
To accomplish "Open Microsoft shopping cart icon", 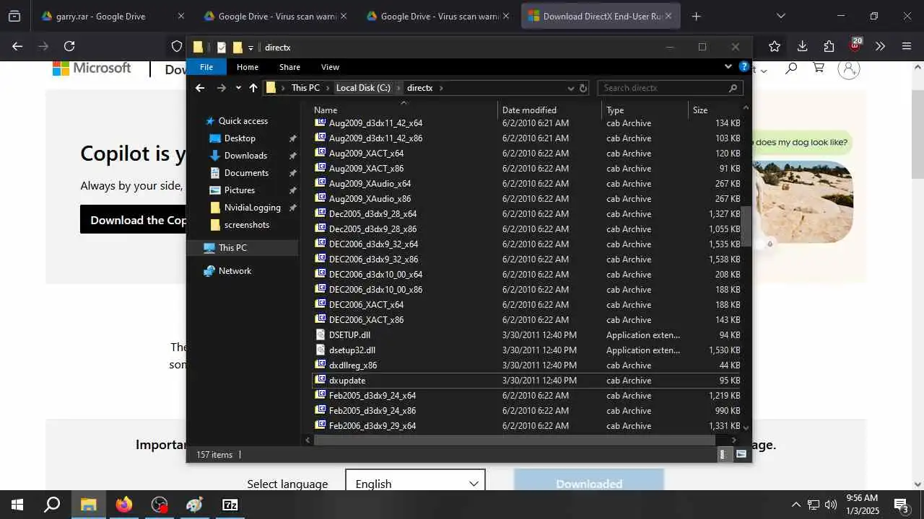I will click(819, 68).
